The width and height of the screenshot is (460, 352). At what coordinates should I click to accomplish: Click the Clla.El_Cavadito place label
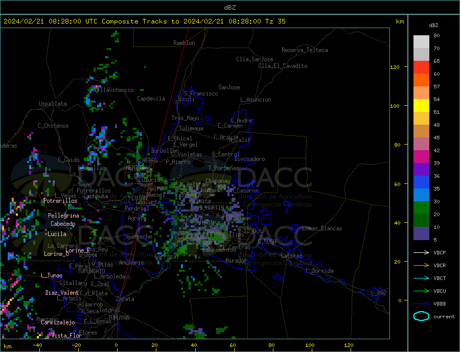(x=283, y=66)
